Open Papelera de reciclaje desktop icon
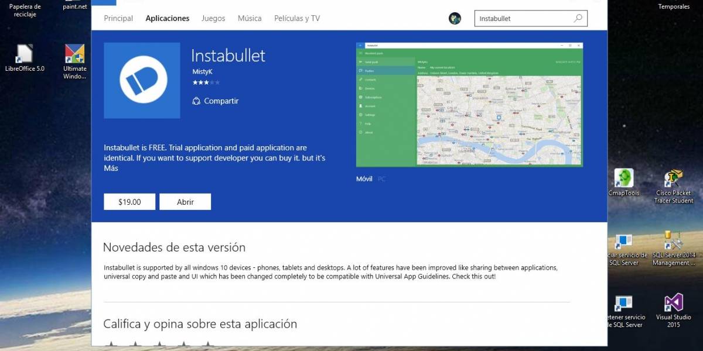The width and height of the screenshot is (703, 351). (25, 10)
